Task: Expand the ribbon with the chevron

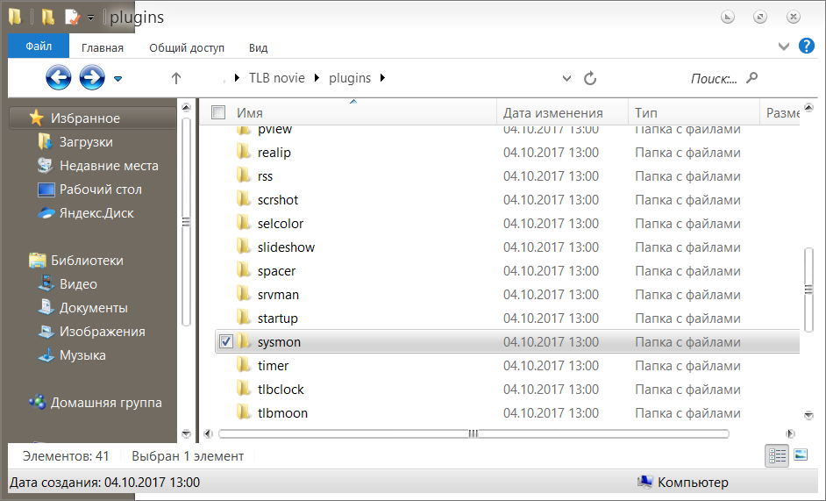Action: click(x=784, y=46)
